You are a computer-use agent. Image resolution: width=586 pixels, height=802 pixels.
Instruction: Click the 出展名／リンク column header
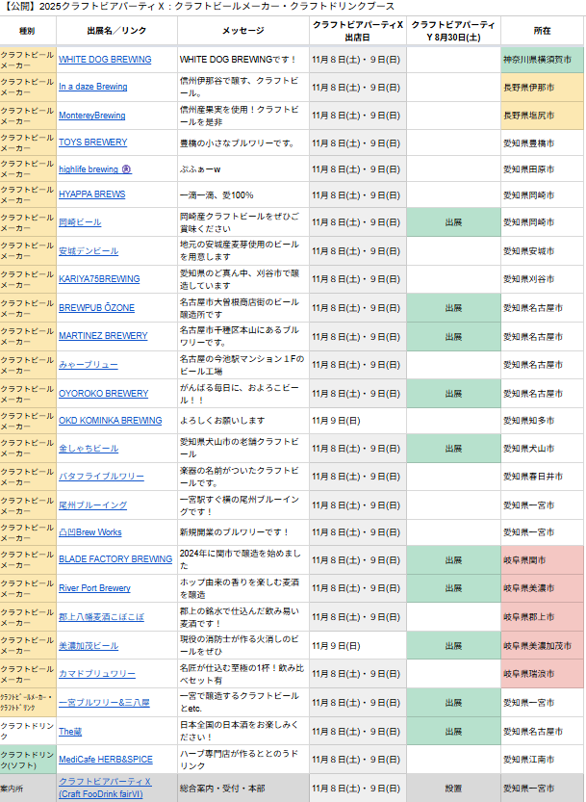click(x=116, y=31)
